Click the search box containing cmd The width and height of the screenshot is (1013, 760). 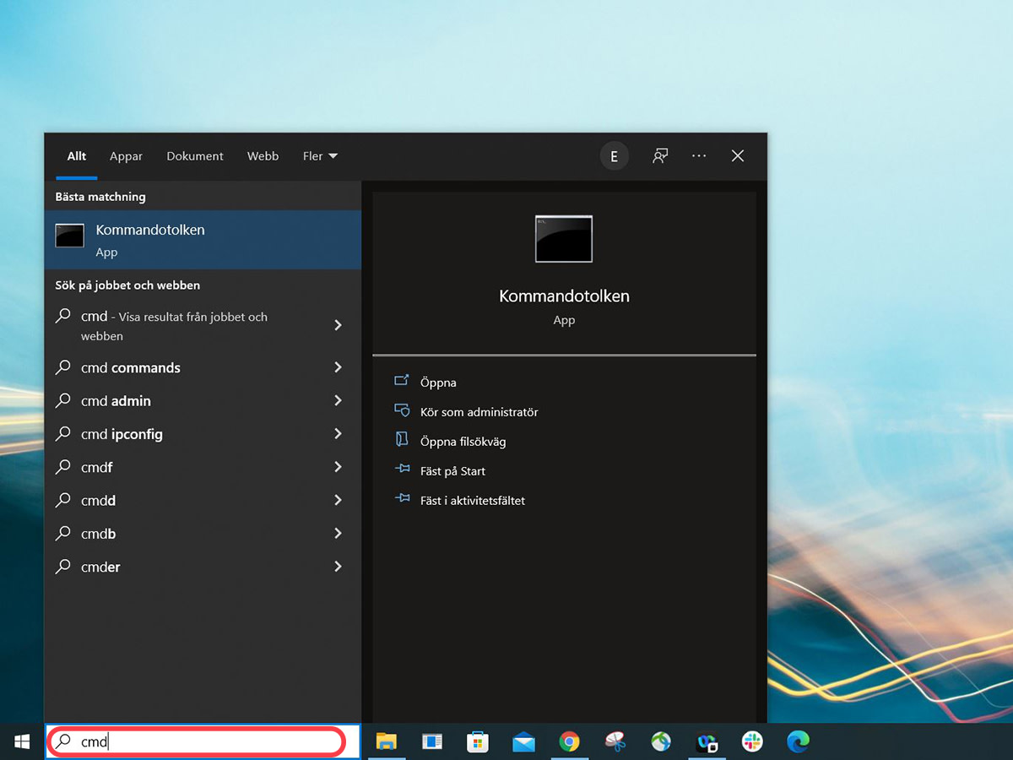[203, 741]
